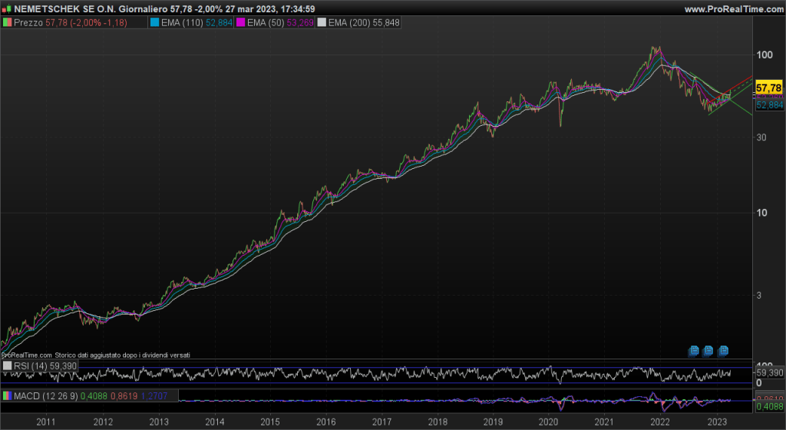Open the Prezzo 57,78 price label settings
This screenshot has width=786, height=430.
click(x=58, y=23)
